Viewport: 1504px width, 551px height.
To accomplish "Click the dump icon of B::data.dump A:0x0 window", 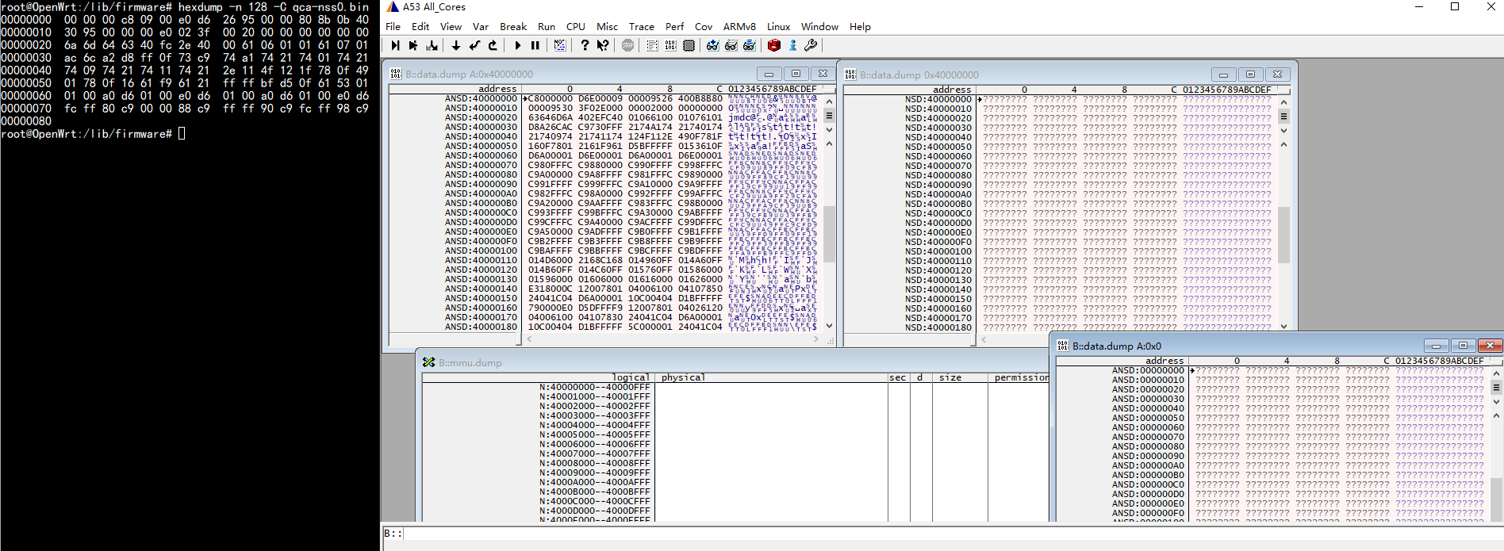I will click(1063, 346).
